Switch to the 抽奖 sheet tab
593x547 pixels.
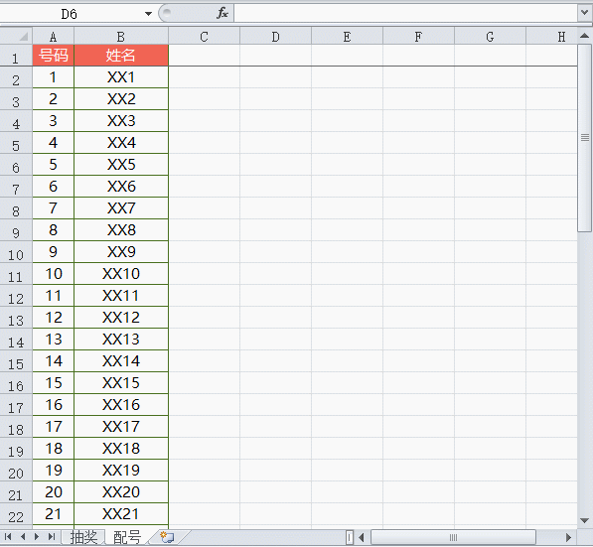click(83, 537)
